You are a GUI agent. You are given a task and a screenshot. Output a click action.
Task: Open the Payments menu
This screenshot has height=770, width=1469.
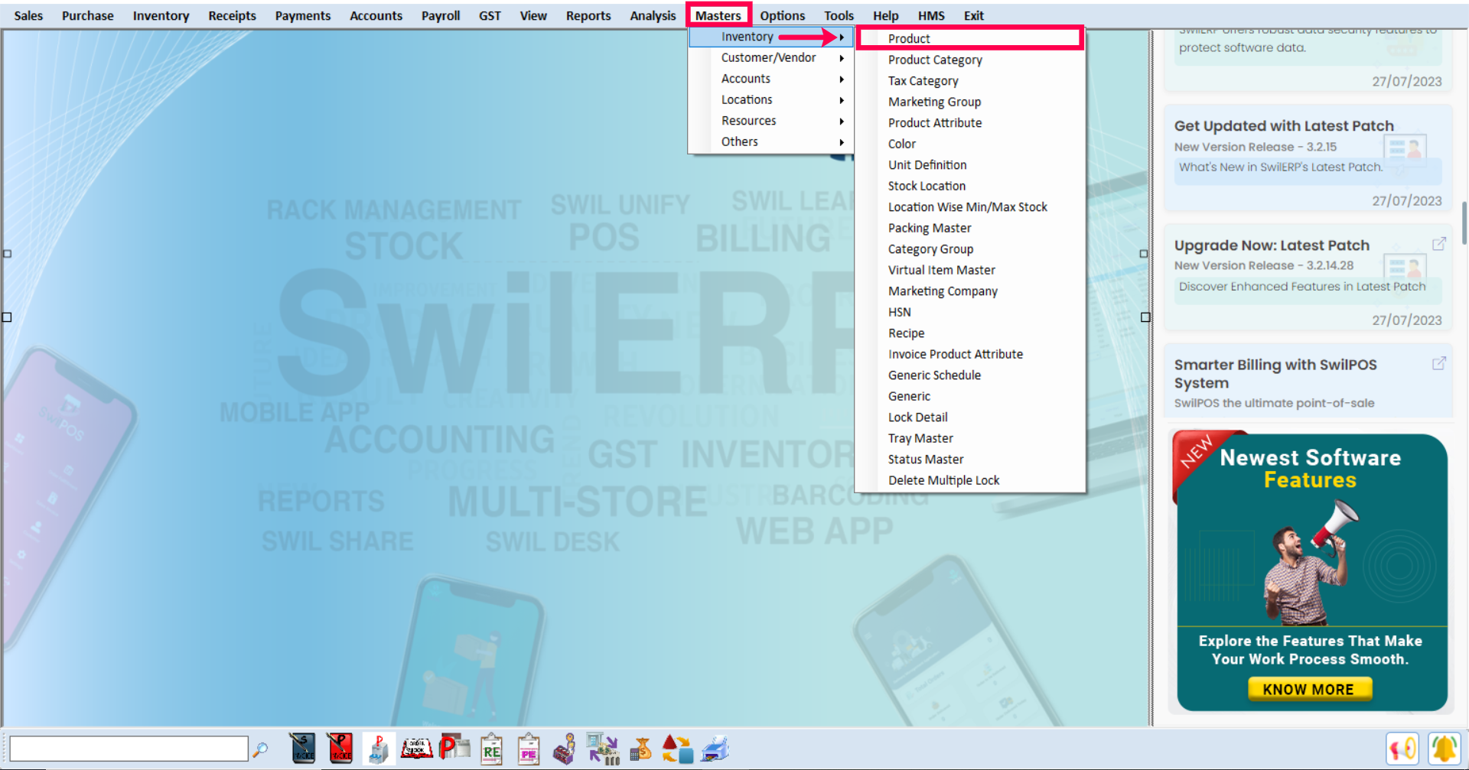303,15
